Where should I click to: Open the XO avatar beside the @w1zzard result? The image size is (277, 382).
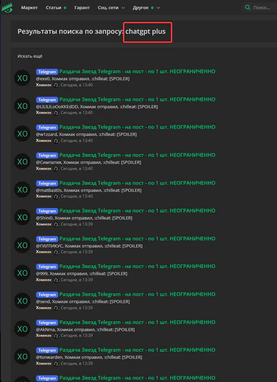pos(22,134)
